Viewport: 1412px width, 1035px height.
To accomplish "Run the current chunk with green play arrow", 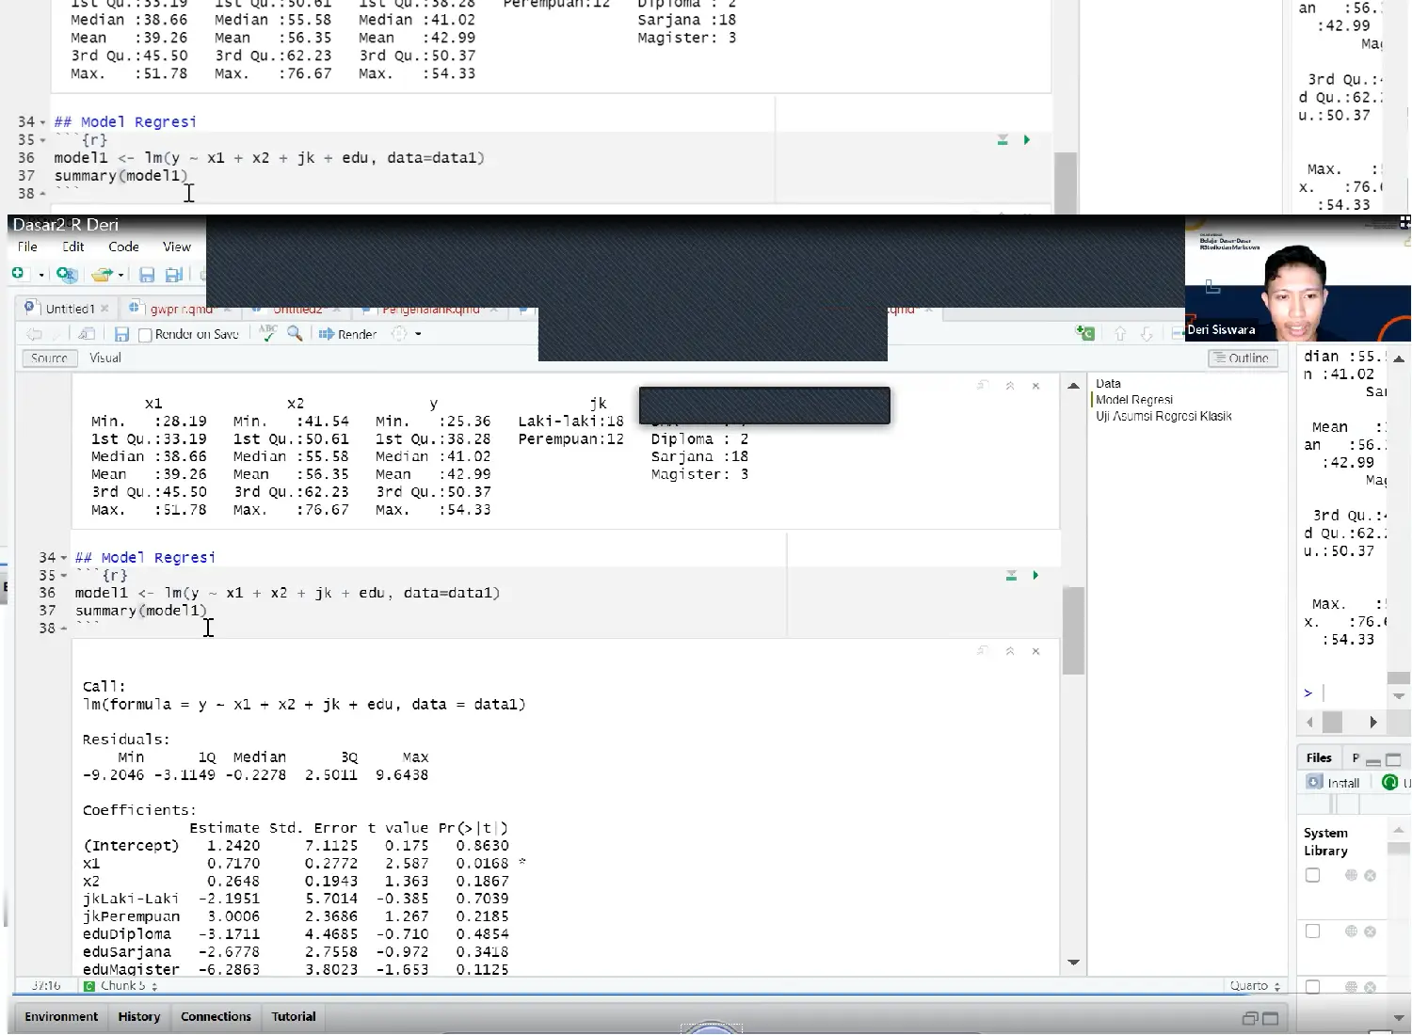I will click(x=1035, y=575).
